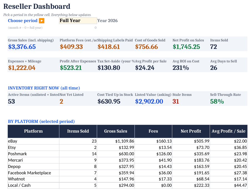Select Poshmark items sold 14

[x=78, y=154]
